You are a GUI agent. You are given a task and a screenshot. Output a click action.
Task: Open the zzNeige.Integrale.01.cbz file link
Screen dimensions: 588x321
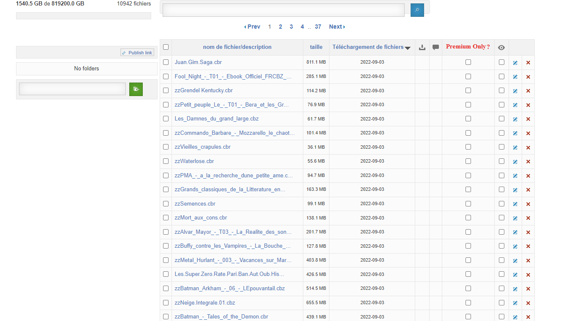(205, 302)
